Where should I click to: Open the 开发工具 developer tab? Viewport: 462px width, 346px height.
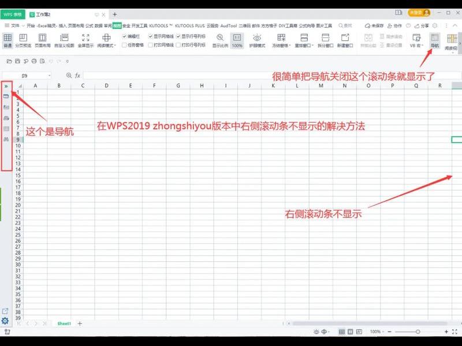tap(140, 25)
